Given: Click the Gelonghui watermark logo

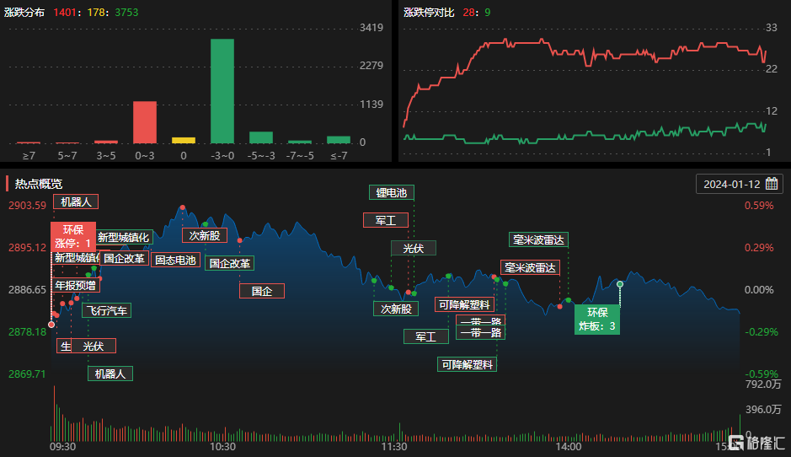Looking at the screenshot, I should (x=756, y=443).
